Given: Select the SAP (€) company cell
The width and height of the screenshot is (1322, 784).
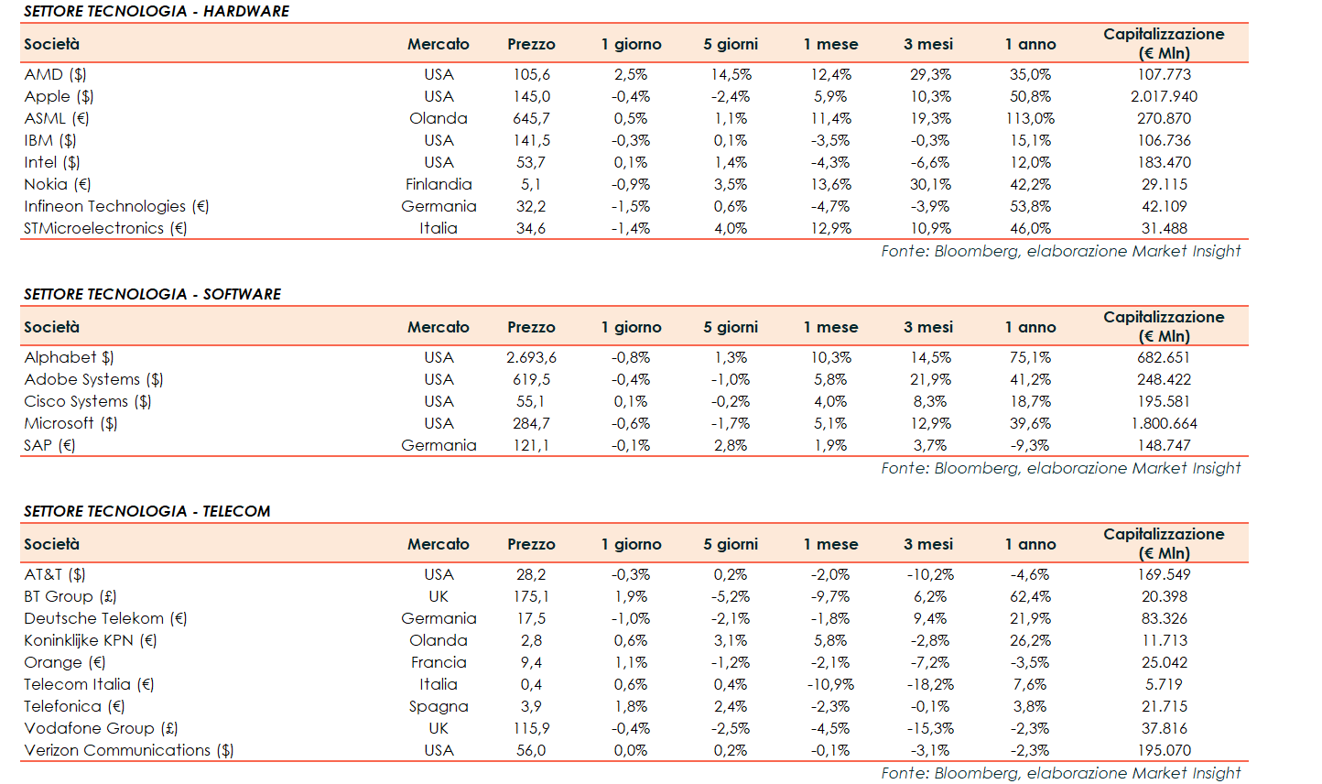Looking at the screenshot, I should 49,445.
